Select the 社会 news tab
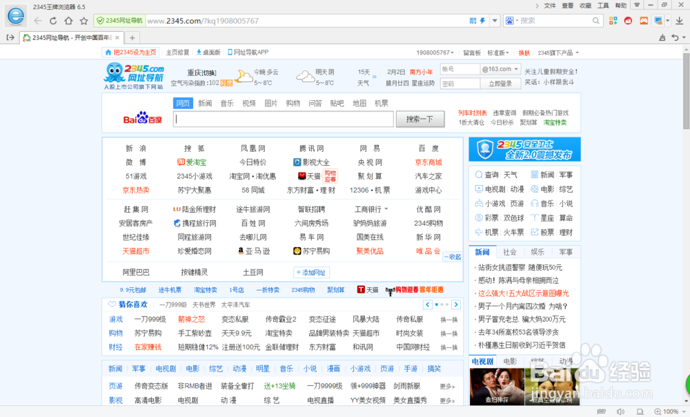Screen dimensions: 690x417 click(x=510, y=252)
